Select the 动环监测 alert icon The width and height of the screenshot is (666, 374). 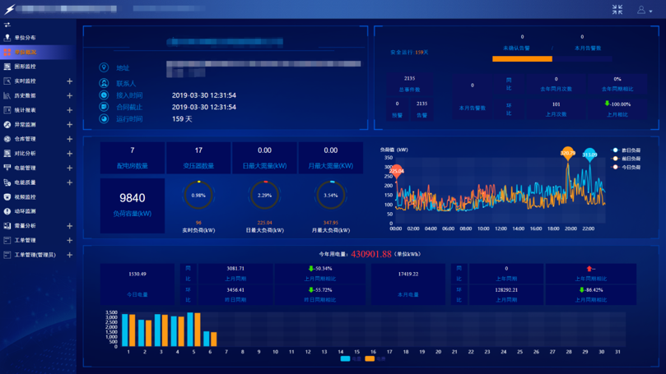coord(7,211)
